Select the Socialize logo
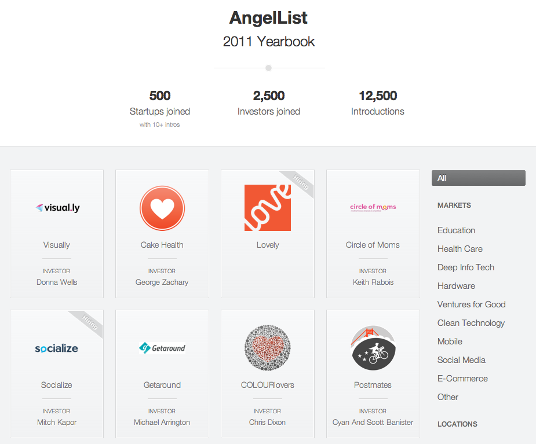 (x=57, y=348)
